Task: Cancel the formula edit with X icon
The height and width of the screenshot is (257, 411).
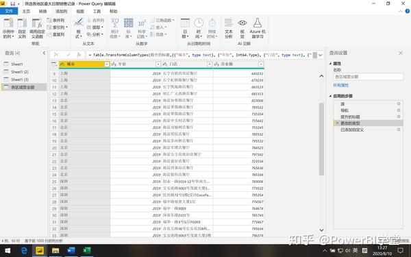Action: (56, 55)
